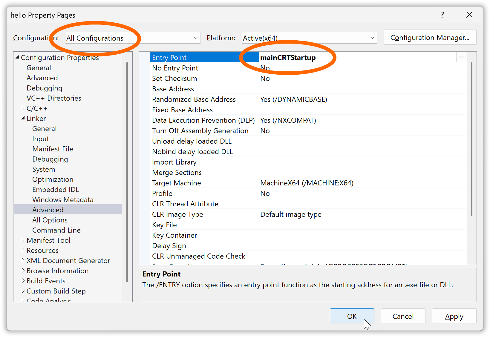
Task: Select the Randomized Base Address property row
Action: [194, 99]
